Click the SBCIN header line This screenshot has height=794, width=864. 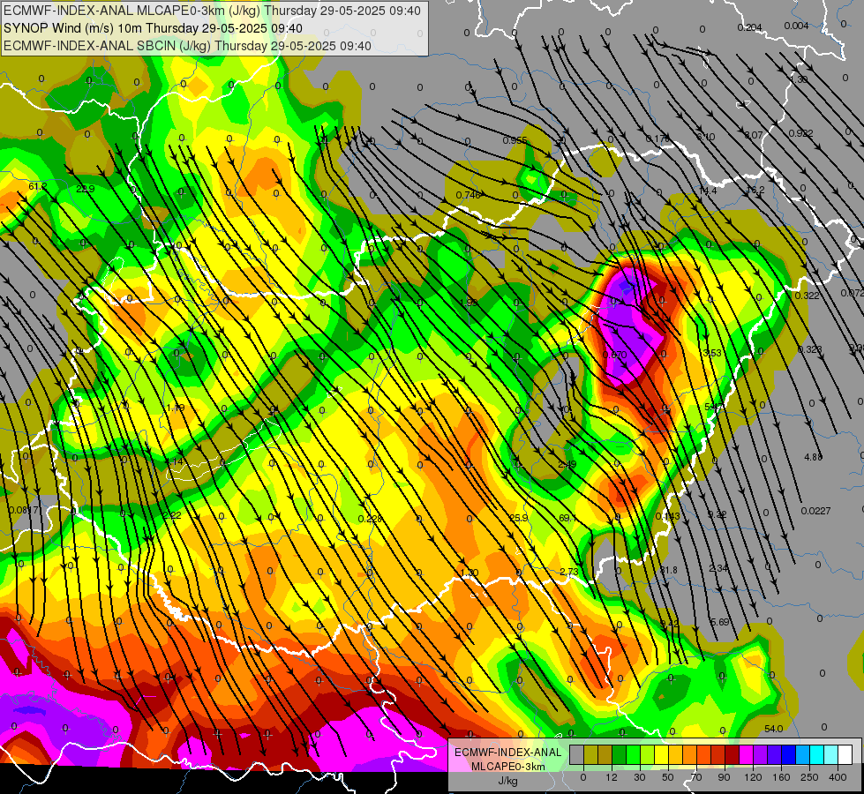tap(187, 46)
